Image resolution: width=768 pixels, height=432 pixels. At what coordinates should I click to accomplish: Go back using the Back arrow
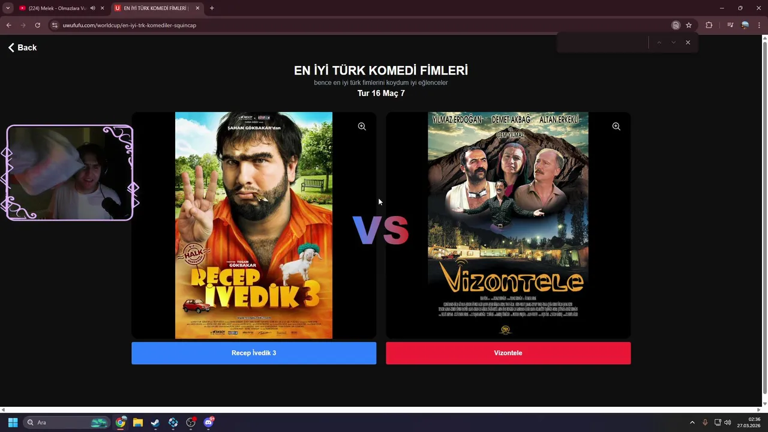(22, 47)
